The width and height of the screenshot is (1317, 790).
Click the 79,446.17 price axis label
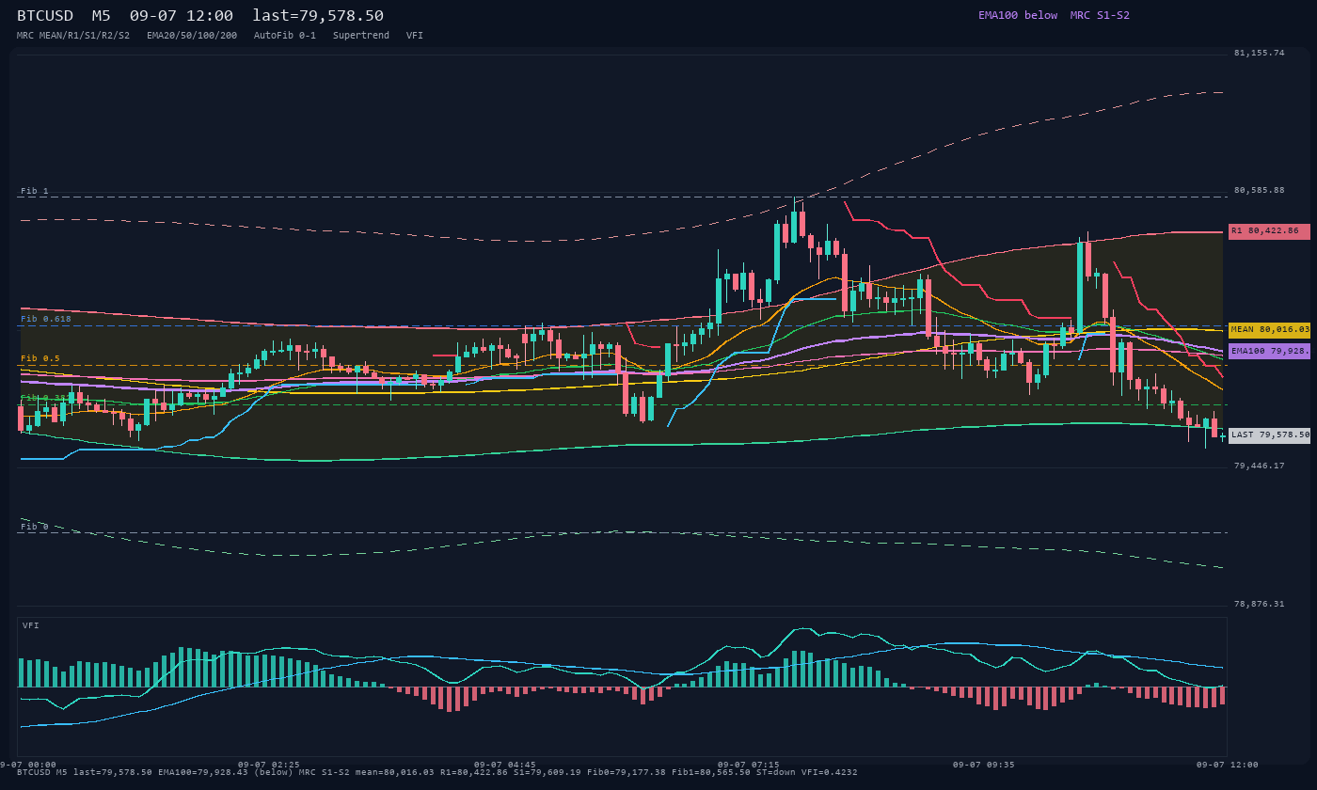tap(1259, 466)
